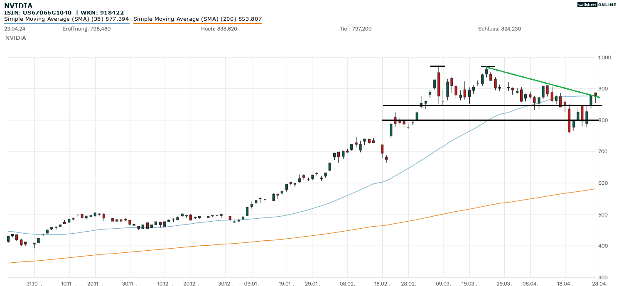This screenshot has height=286, width=619.
Task: Click the Tief: 797,200 value
Action: pyautogui.click(x=356, y=29)
